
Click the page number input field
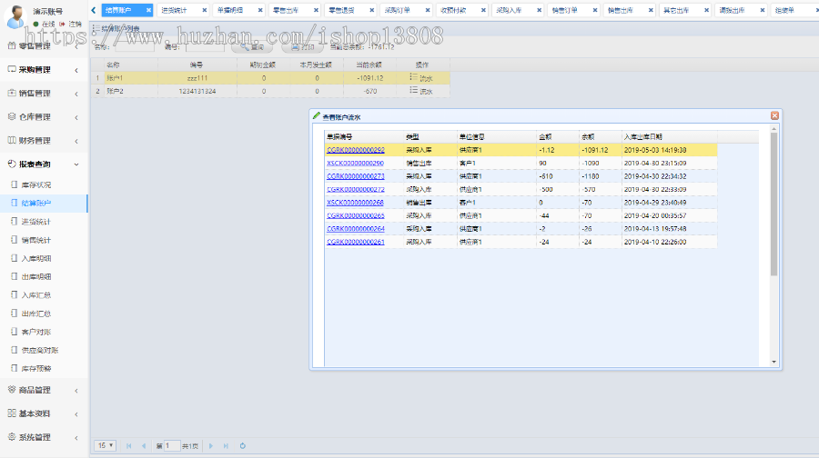(170, 445)
